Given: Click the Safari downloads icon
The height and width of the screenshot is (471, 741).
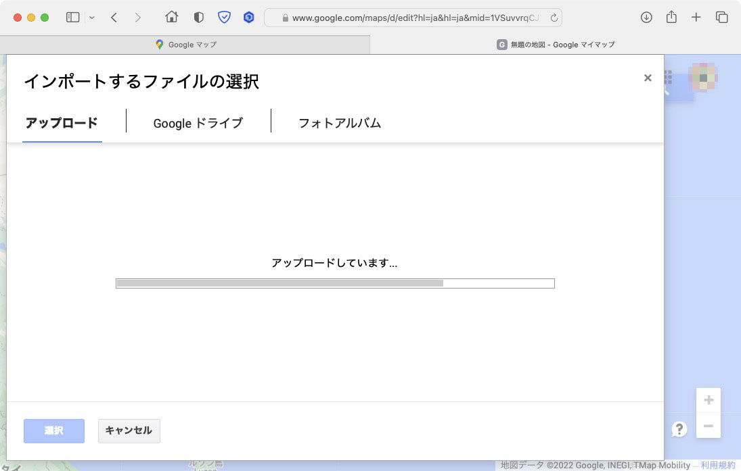Looking at the screenshot, I should [x=646, y=17].
